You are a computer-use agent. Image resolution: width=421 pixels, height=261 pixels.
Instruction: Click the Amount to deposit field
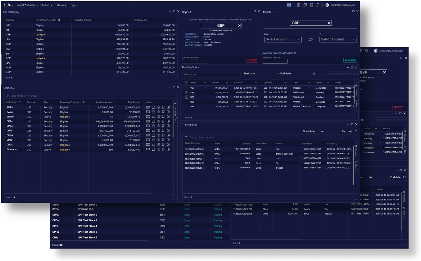click(194, 61)
